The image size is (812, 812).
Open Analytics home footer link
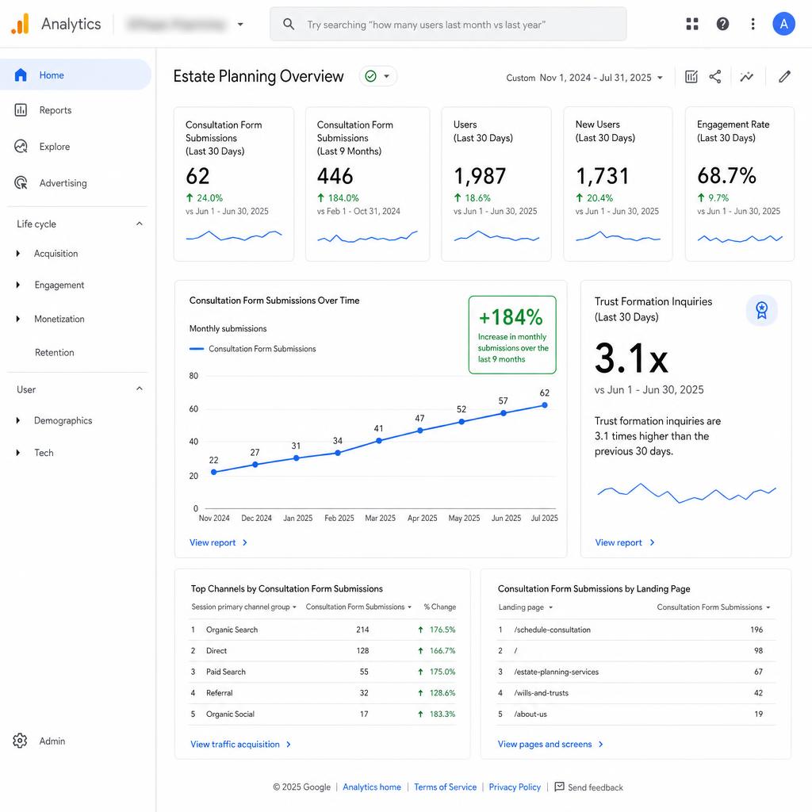[372, 787]
